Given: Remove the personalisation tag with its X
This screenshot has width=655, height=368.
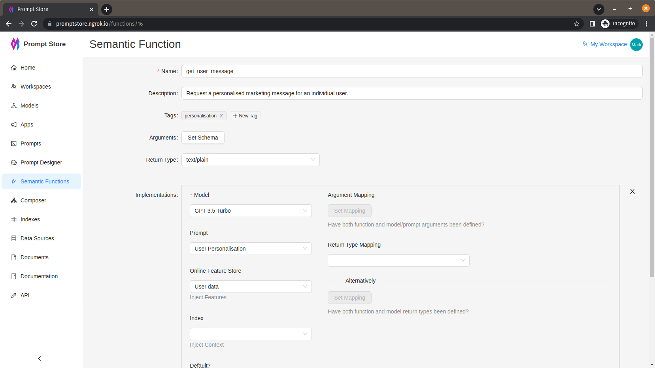Looking at the screenshot, I should point(221,116).
